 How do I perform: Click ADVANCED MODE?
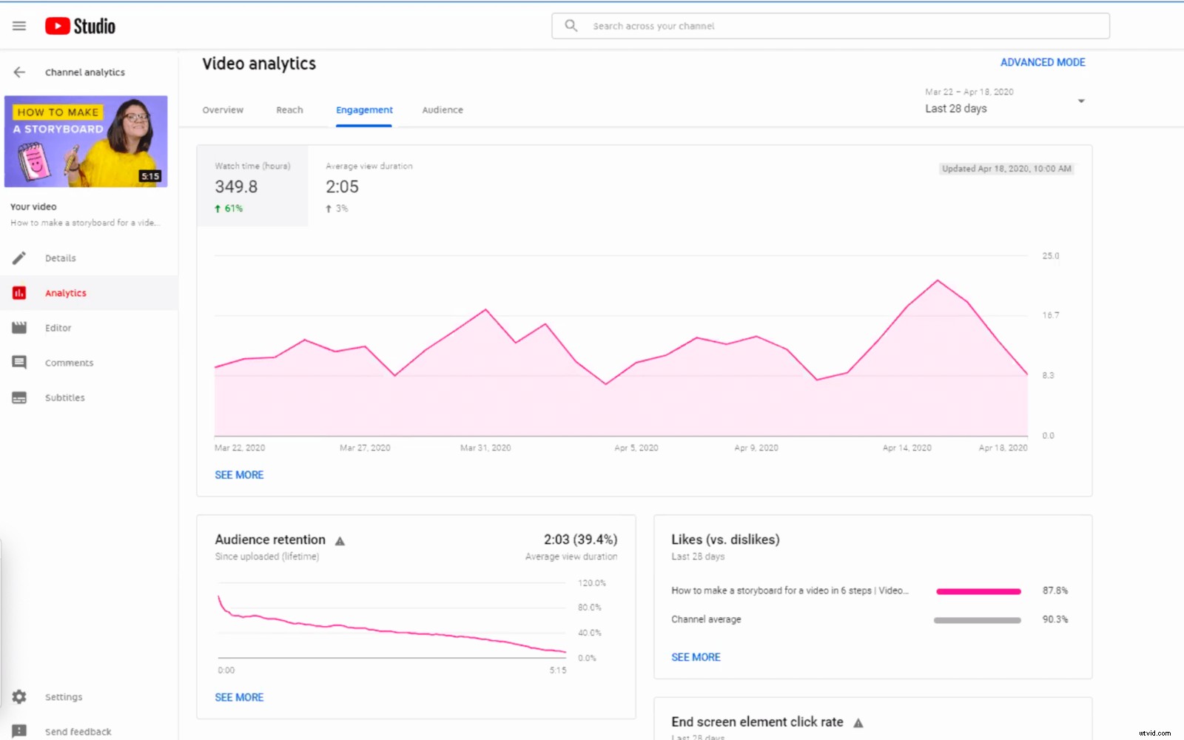(1043, 62)
